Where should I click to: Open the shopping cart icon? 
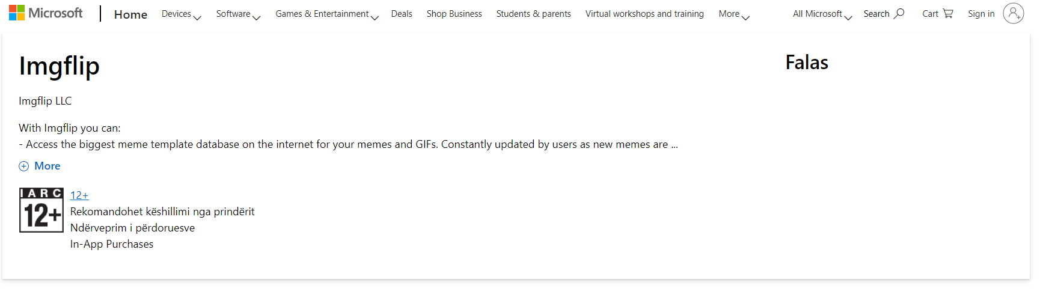[948, 13]
